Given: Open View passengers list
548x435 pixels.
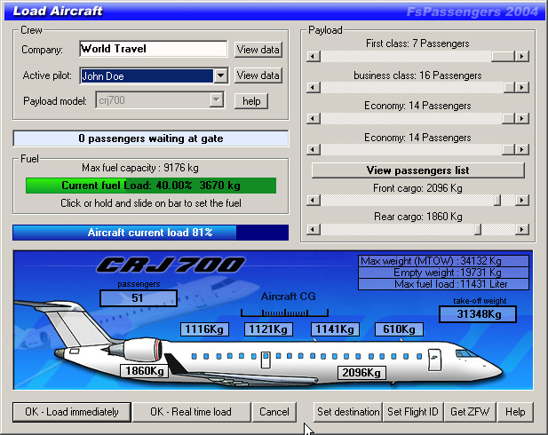Looking at the screenshot, I should coord(418,170).
